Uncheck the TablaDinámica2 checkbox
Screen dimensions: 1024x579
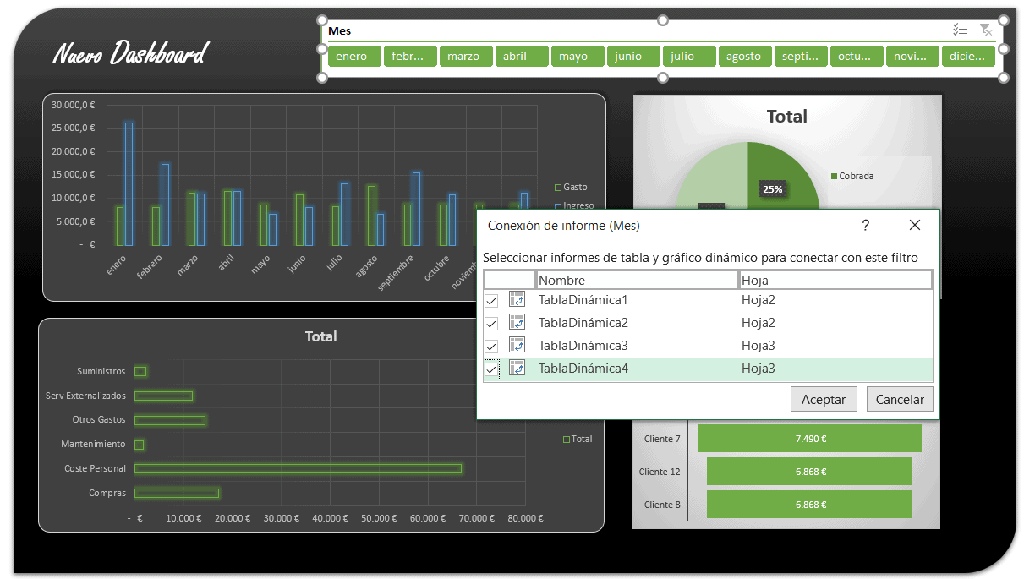click(x=491, y=323)
